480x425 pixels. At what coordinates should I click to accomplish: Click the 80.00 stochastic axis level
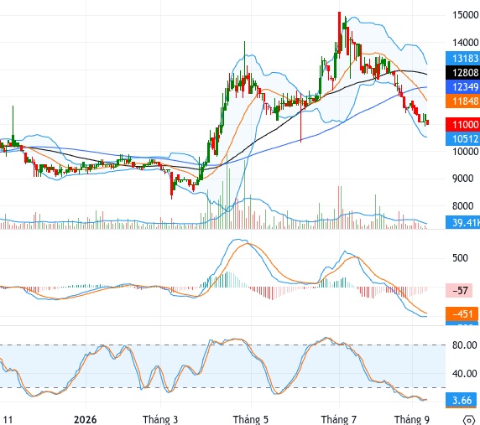click(x=464, y=345)
